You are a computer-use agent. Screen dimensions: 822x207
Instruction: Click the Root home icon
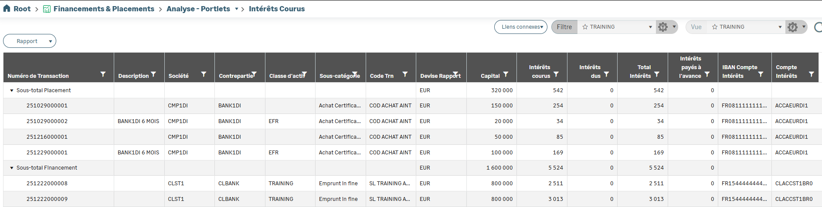point(7,9)
